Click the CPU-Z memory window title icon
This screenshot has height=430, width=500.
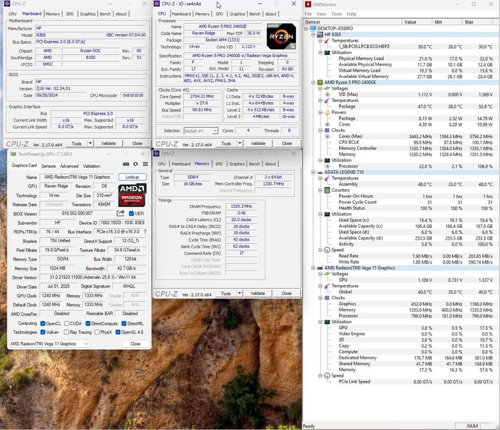pyautogui.click(x=157, y=154)
